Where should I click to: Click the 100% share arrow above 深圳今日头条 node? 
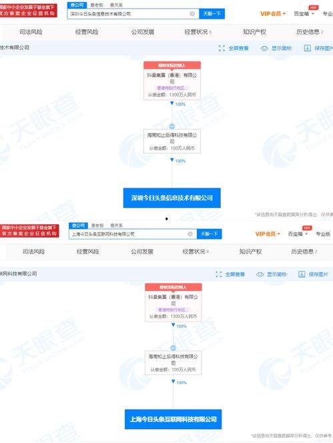click(178, 161)
